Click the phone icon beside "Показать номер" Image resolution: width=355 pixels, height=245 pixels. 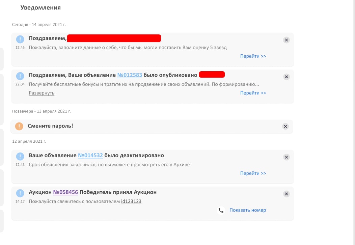(x=221, y=210)
